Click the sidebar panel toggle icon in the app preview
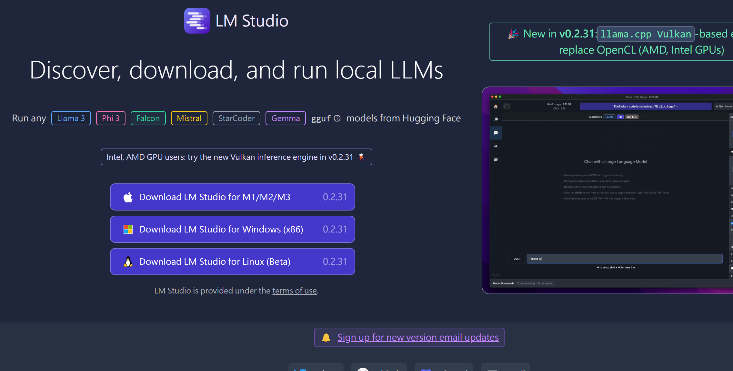 click(x=507, y=106)
